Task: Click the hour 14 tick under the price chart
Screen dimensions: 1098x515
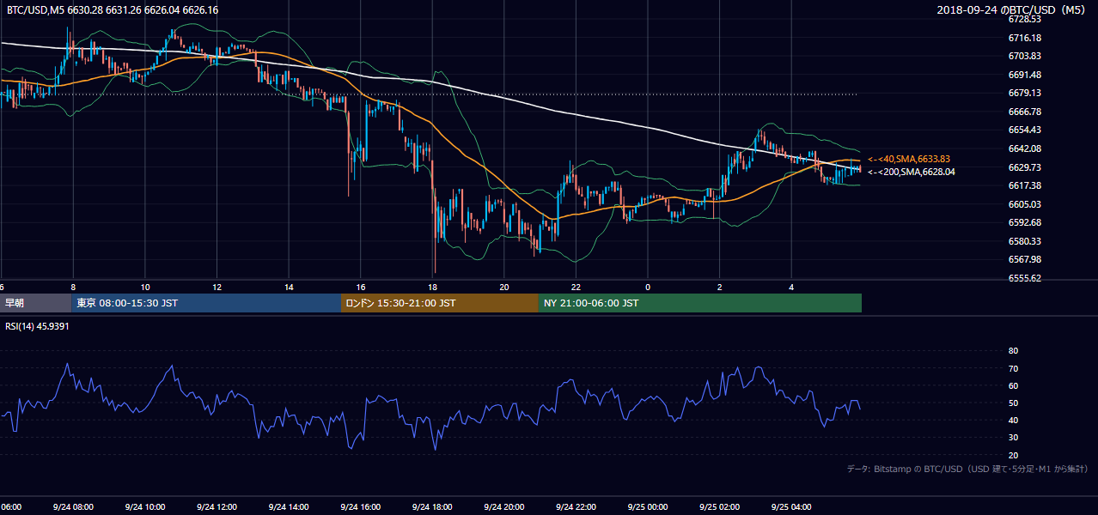Action: tap(289, 287)
